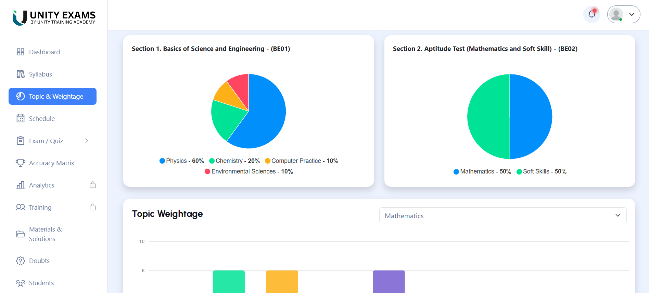
Task: Toggle the Soft Skills legend entry
Action: [x=542, y=171]
